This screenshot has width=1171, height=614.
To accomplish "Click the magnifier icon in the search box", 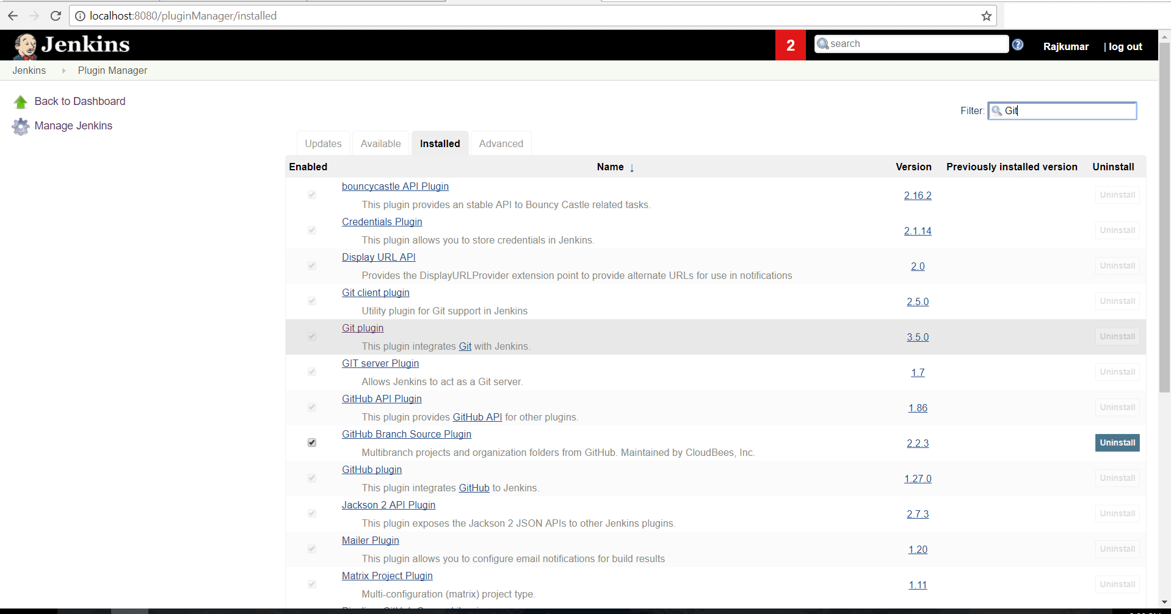I will [x=822, y=43].
